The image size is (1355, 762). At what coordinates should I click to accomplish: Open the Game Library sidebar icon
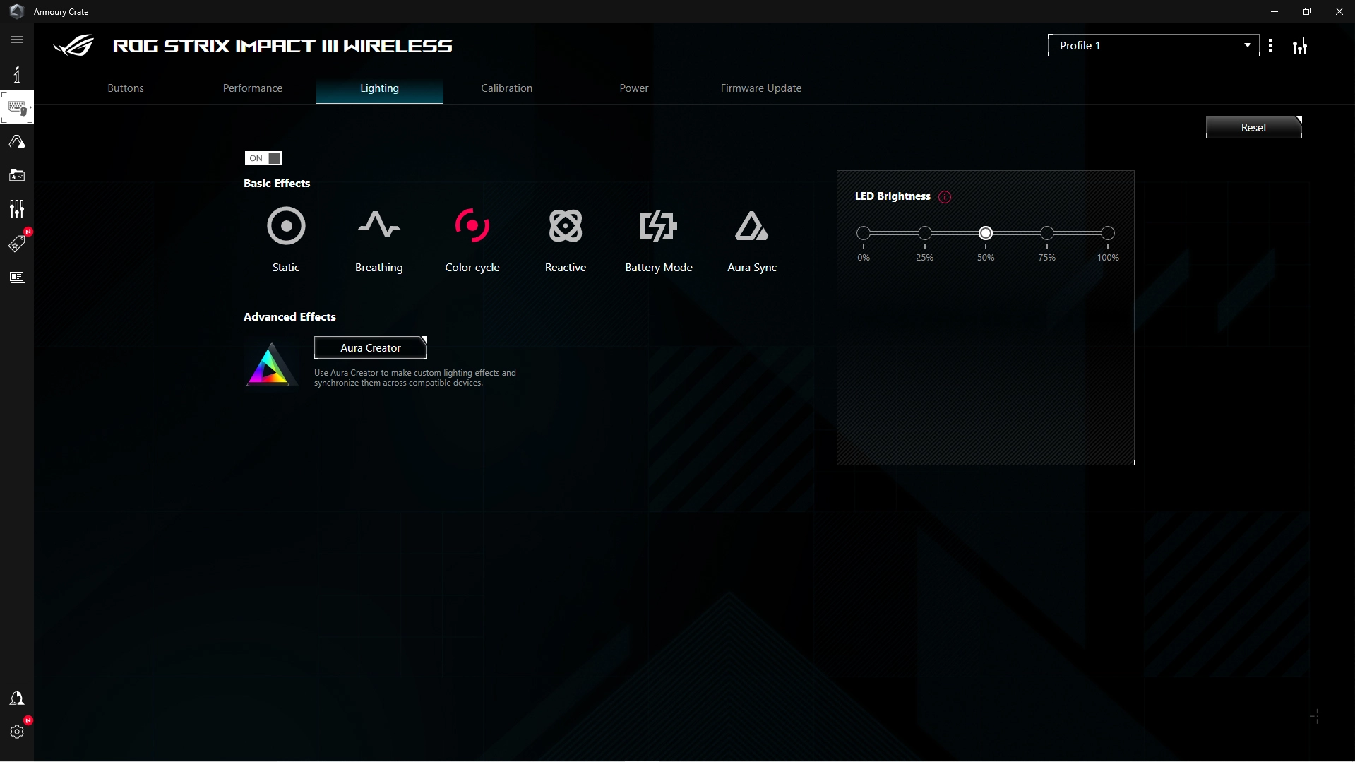tap(17, 175)
